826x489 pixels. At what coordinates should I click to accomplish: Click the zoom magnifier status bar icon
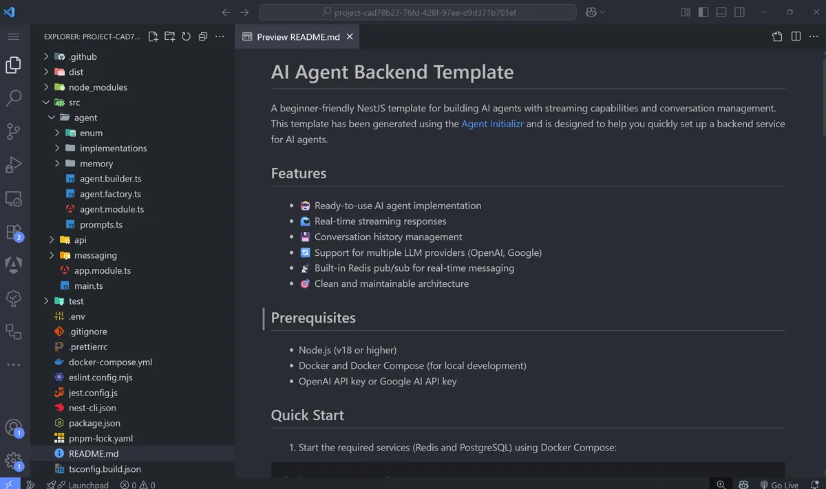click(721, 484)
